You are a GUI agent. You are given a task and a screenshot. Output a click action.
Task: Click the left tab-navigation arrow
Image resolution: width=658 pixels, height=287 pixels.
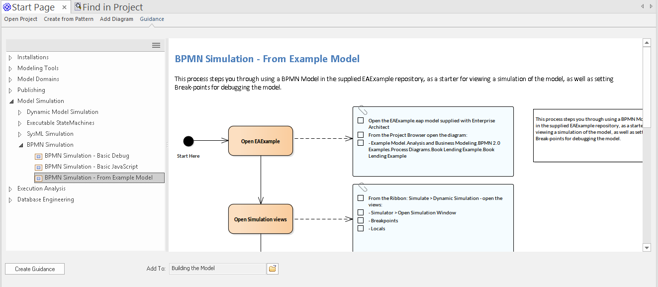pos(642,5)
